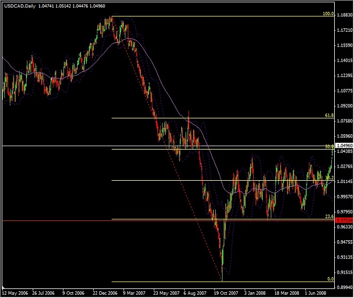Select the 38.2 Fibonacci level label

pyautogui.click(x=329, y=178)
